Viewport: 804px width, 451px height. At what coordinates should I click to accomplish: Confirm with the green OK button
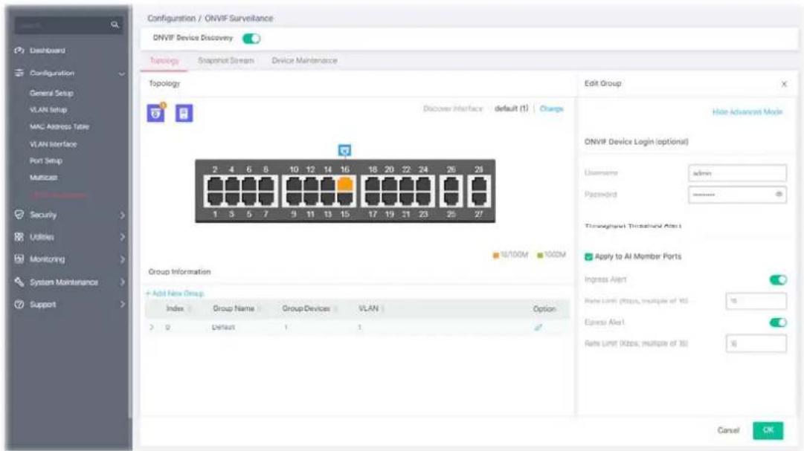point(768,430)
